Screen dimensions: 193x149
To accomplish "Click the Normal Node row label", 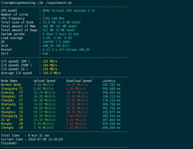I will (11, 85).
